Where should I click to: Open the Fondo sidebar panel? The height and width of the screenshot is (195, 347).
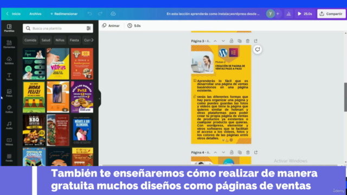(9, 158)
